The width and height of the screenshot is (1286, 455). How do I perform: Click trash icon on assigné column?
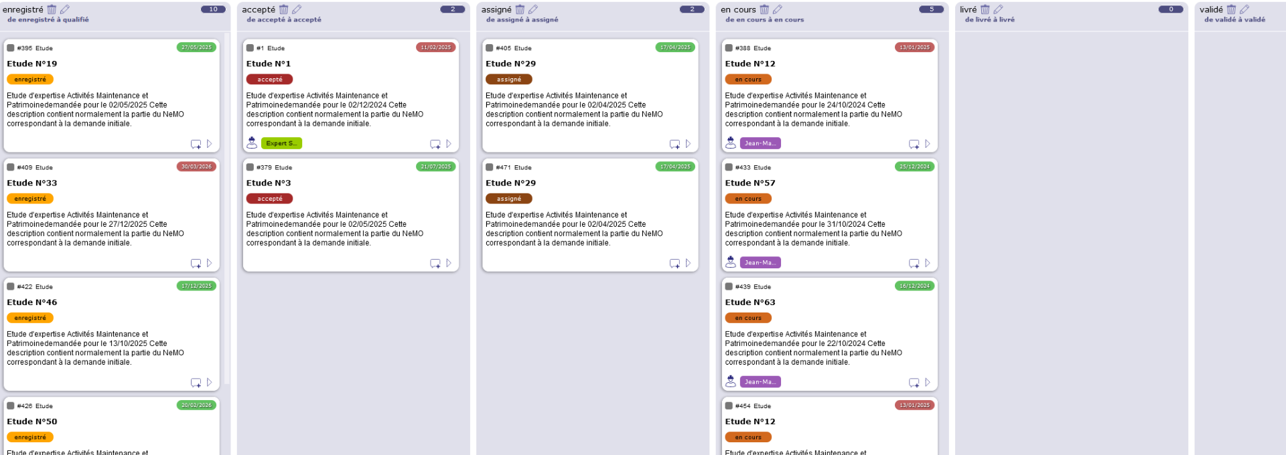pos(520,9)
